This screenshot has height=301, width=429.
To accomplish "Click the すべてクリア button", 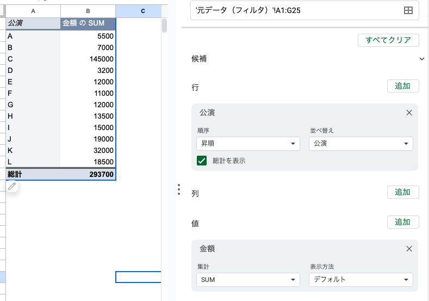I will point(388,40).
